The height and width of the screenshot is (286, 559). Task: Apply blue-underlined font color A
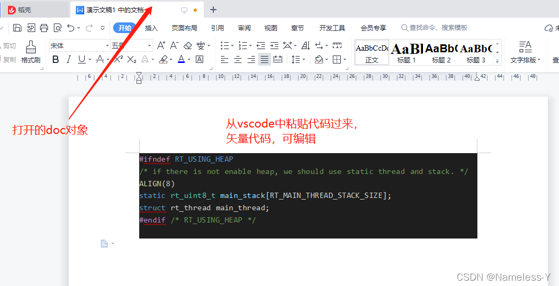click(x=181, y=59)
